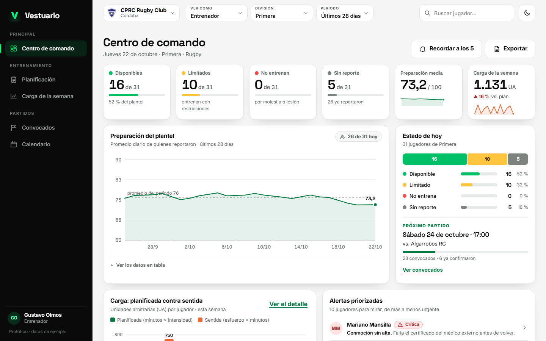Open the Ver el detalle link

(x=288, y=304)
